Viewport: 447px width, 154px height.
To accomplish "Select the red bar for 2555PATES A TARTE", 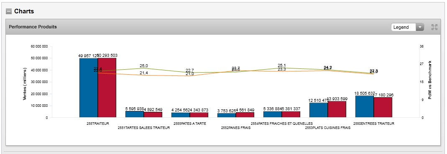I will coord(199,115).
